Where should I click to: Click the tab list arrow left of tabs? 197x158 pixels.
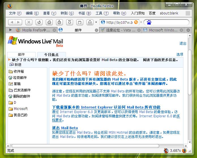point(10,30)
